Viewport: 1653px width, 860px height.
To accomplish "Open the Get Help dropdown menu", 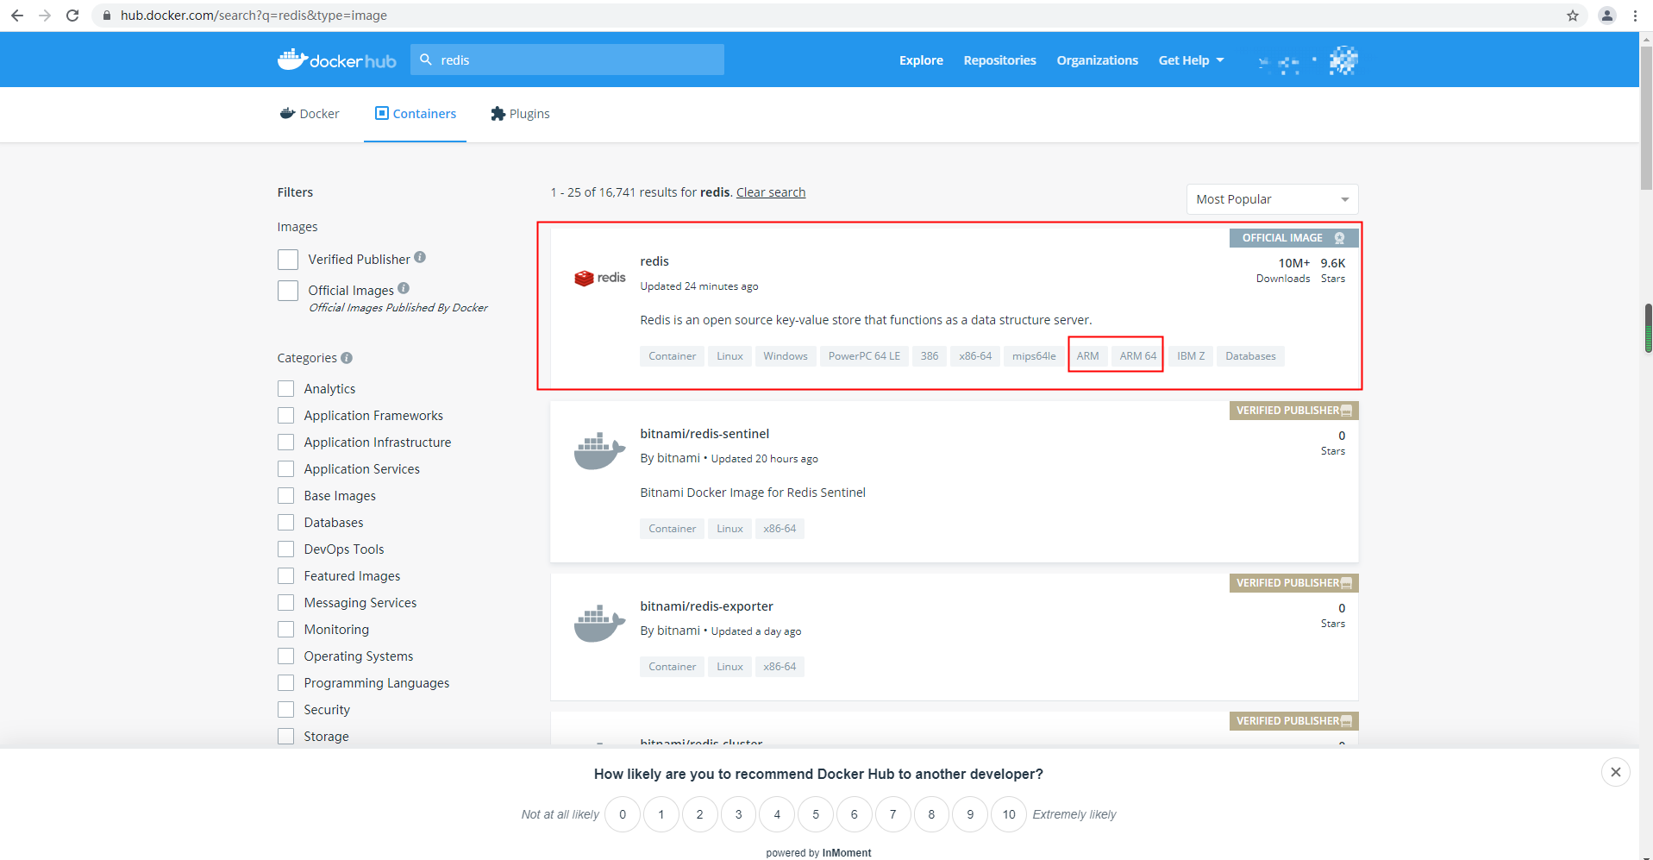I will click(1191, 60).
